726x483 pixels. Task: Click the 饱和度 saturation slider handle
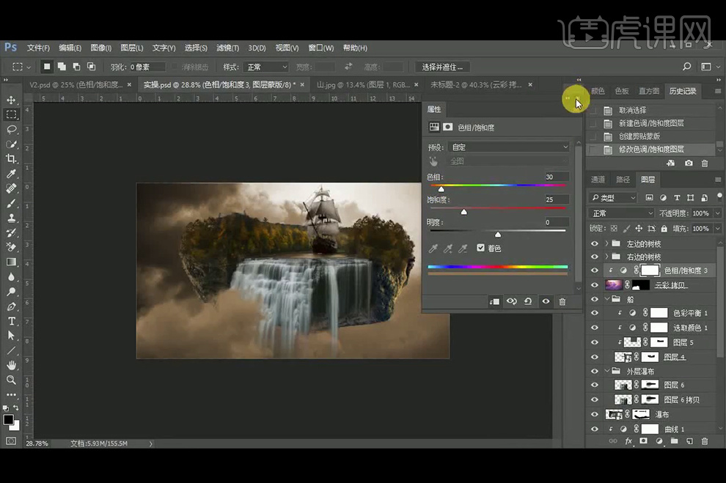coord(463,213)
